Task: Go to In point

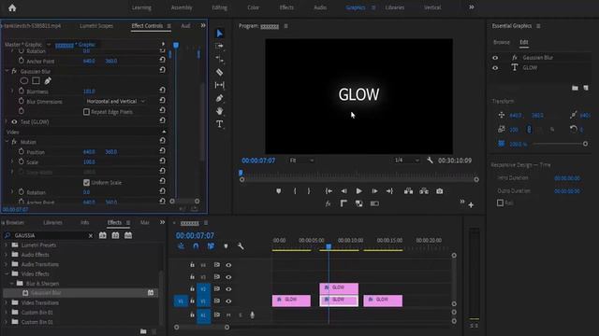Action: 329,191
